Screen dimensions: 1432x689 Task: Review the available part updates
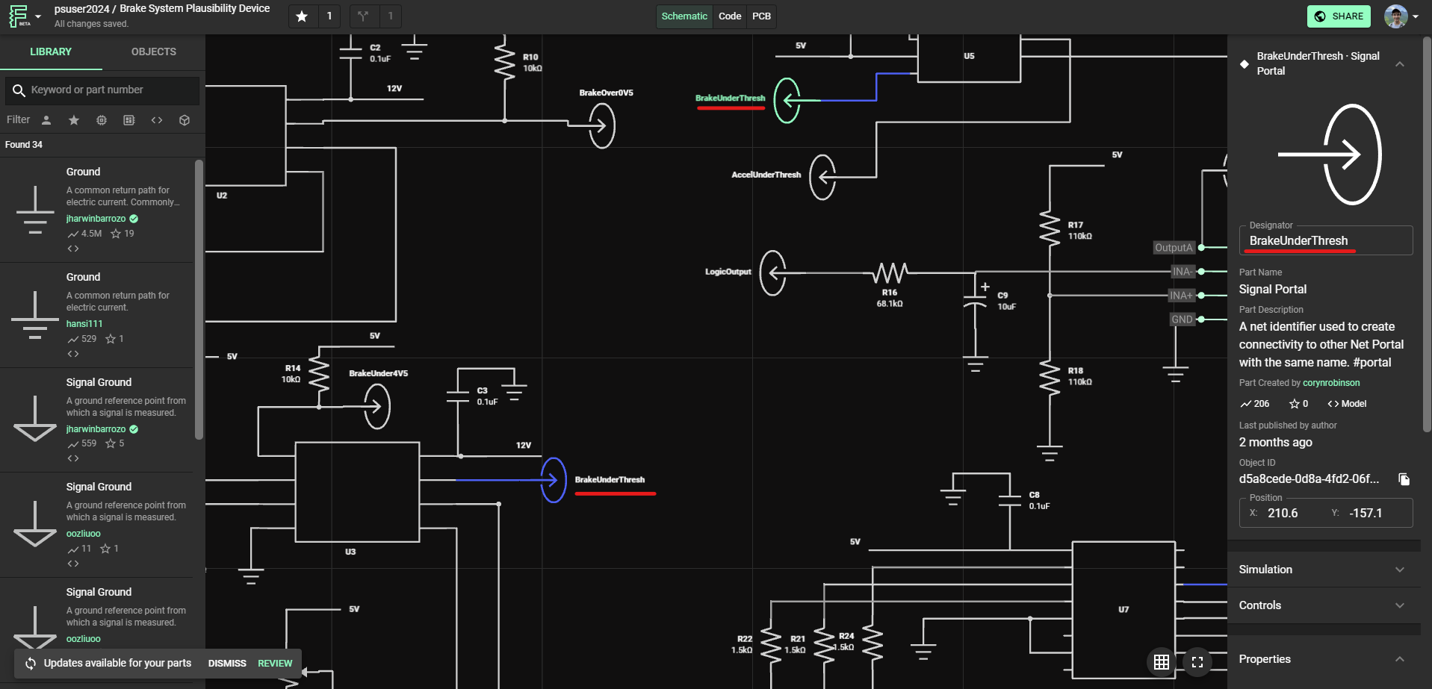pos(275,663)
